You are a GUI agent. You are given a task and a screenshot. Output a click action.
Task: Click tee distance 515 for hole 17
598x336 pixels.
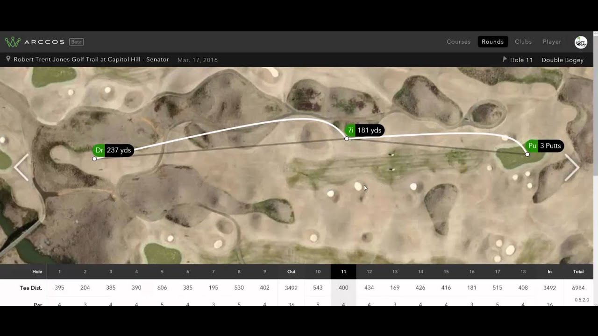498,288
